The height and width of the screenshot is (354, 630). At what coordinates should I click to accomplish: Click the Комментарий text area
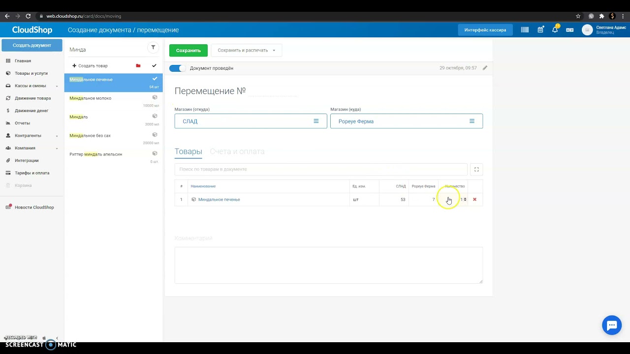(329, 265)
